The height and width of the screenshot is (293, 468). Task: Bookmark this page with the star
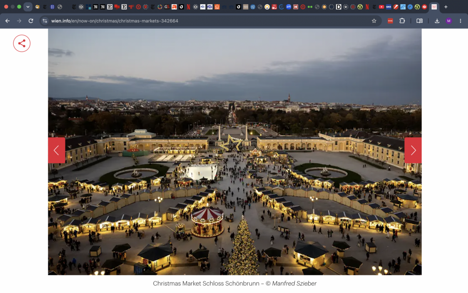[x=374, y=21]
